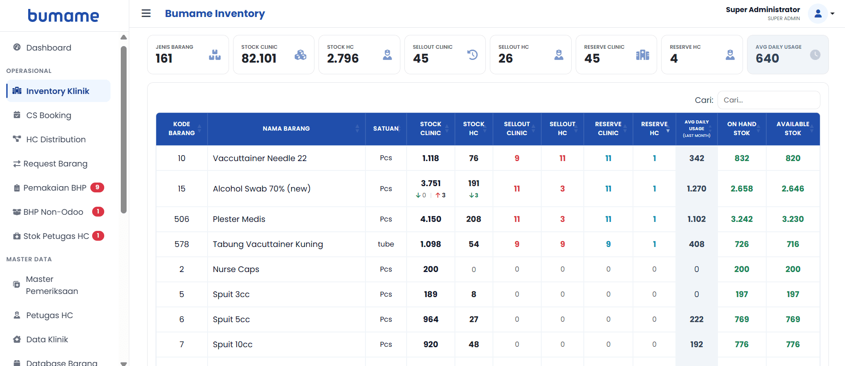Sort table by Stock Clinic column
Screen dimensions: 845x366
click(430, 129)
